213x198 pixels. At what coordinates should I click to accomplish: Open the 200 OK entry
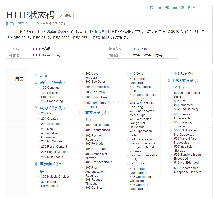tap(46, 113)
